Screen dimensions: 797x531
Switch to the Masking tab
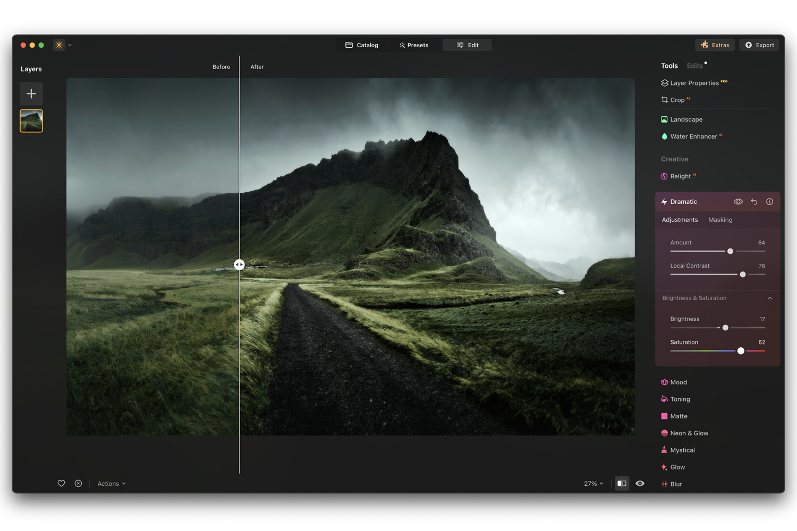(720, 220)
